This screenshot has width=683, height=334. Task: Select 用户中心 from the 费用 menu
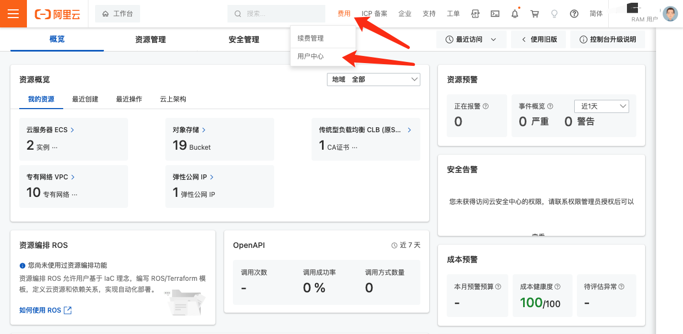pos(310,56)
